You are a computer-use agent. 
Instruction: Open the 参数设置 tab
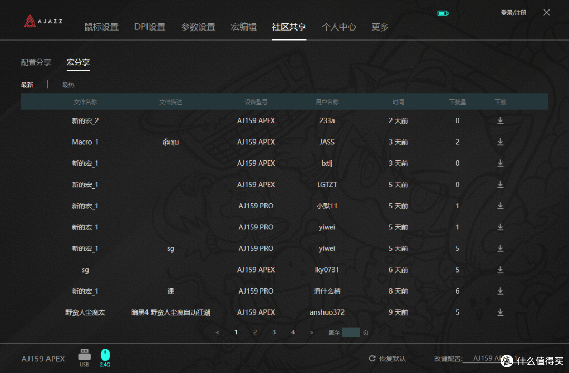coord(198,27)
